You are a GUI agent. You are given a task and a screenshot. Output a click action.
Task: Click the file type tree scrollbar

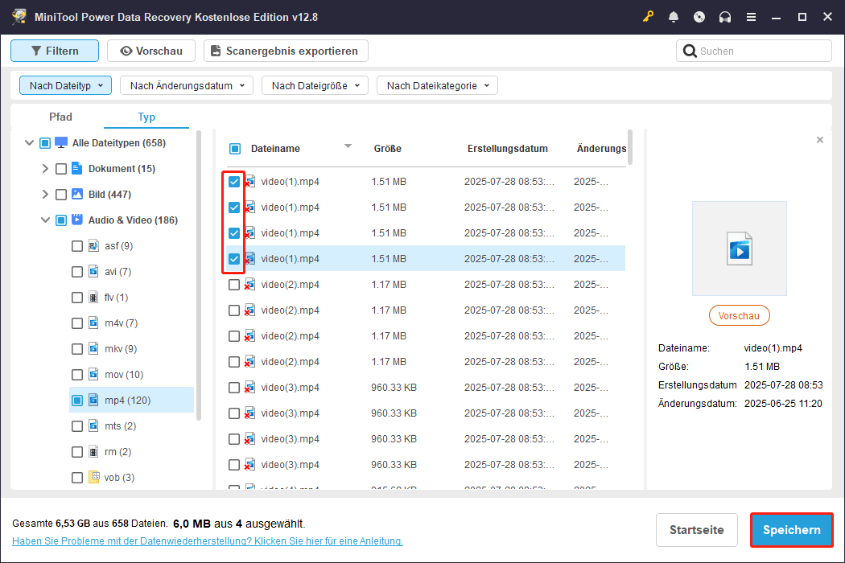tap(199, 275)
